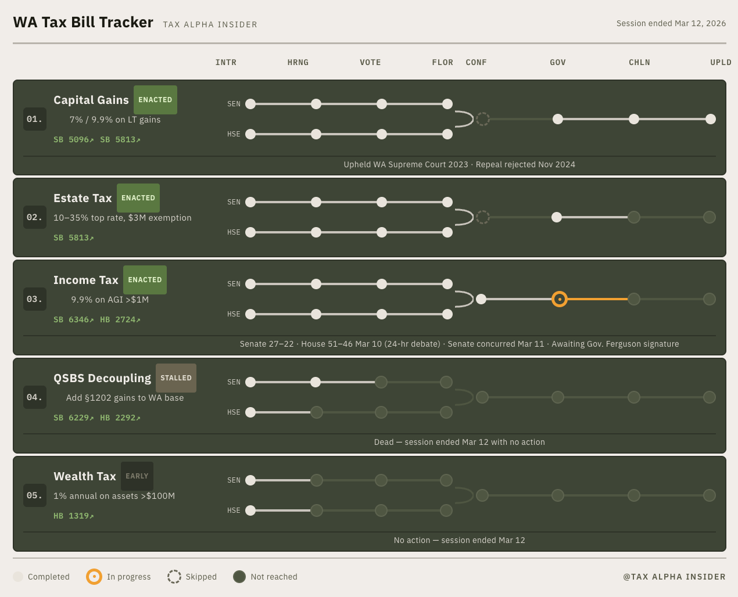Click the INTR stage column header
738x597 pixels.
coord(226,62)
